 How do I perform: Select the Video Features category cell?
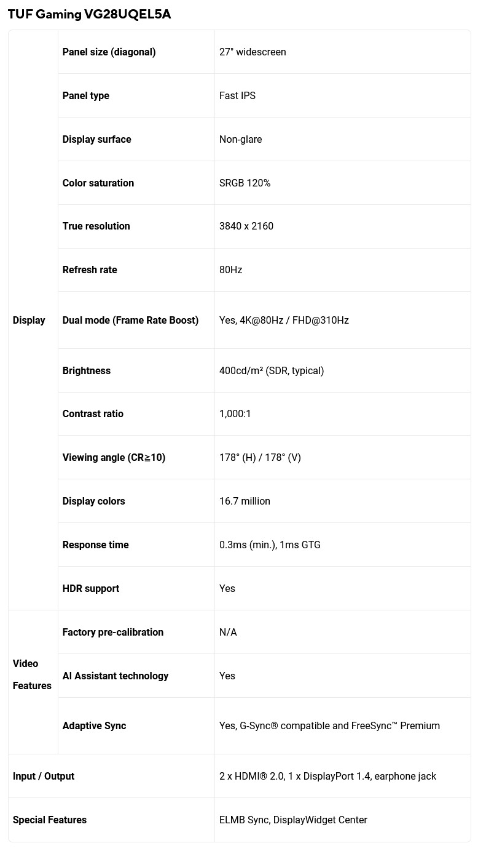(32, 675)
